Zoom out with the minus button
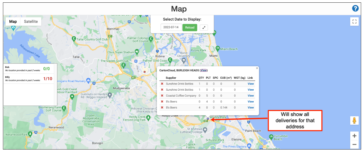This screenshot has width=363, height=153. click(354, 144)
